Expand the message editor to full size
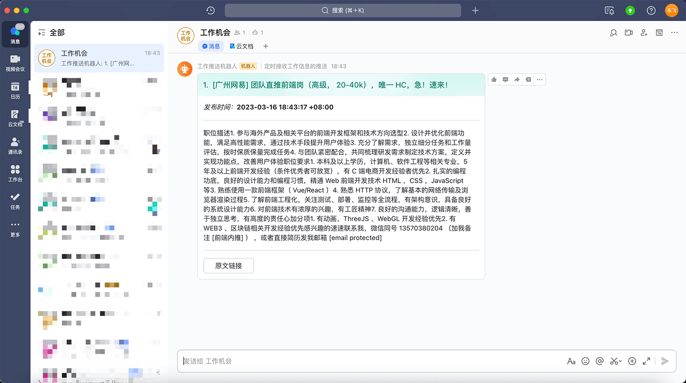 coord(646,361)
